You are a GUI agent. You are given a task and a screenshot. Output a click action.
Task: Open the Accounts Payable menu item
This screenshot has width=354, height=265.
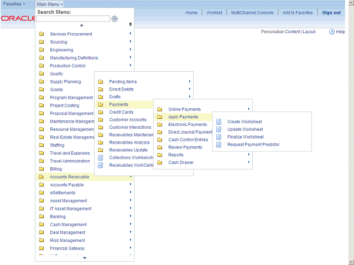66,185
